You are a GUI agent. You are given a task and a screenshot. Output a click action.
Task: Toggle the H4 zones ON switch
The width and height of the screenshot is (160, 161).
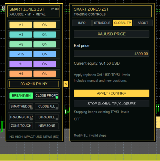pyautogui.click(x=45, y=74)
